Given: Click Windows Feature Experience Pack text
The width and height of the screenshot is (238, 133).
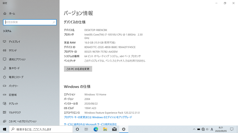Looking at the screenshot, I should pyautogui.click(x=112, y=113).
